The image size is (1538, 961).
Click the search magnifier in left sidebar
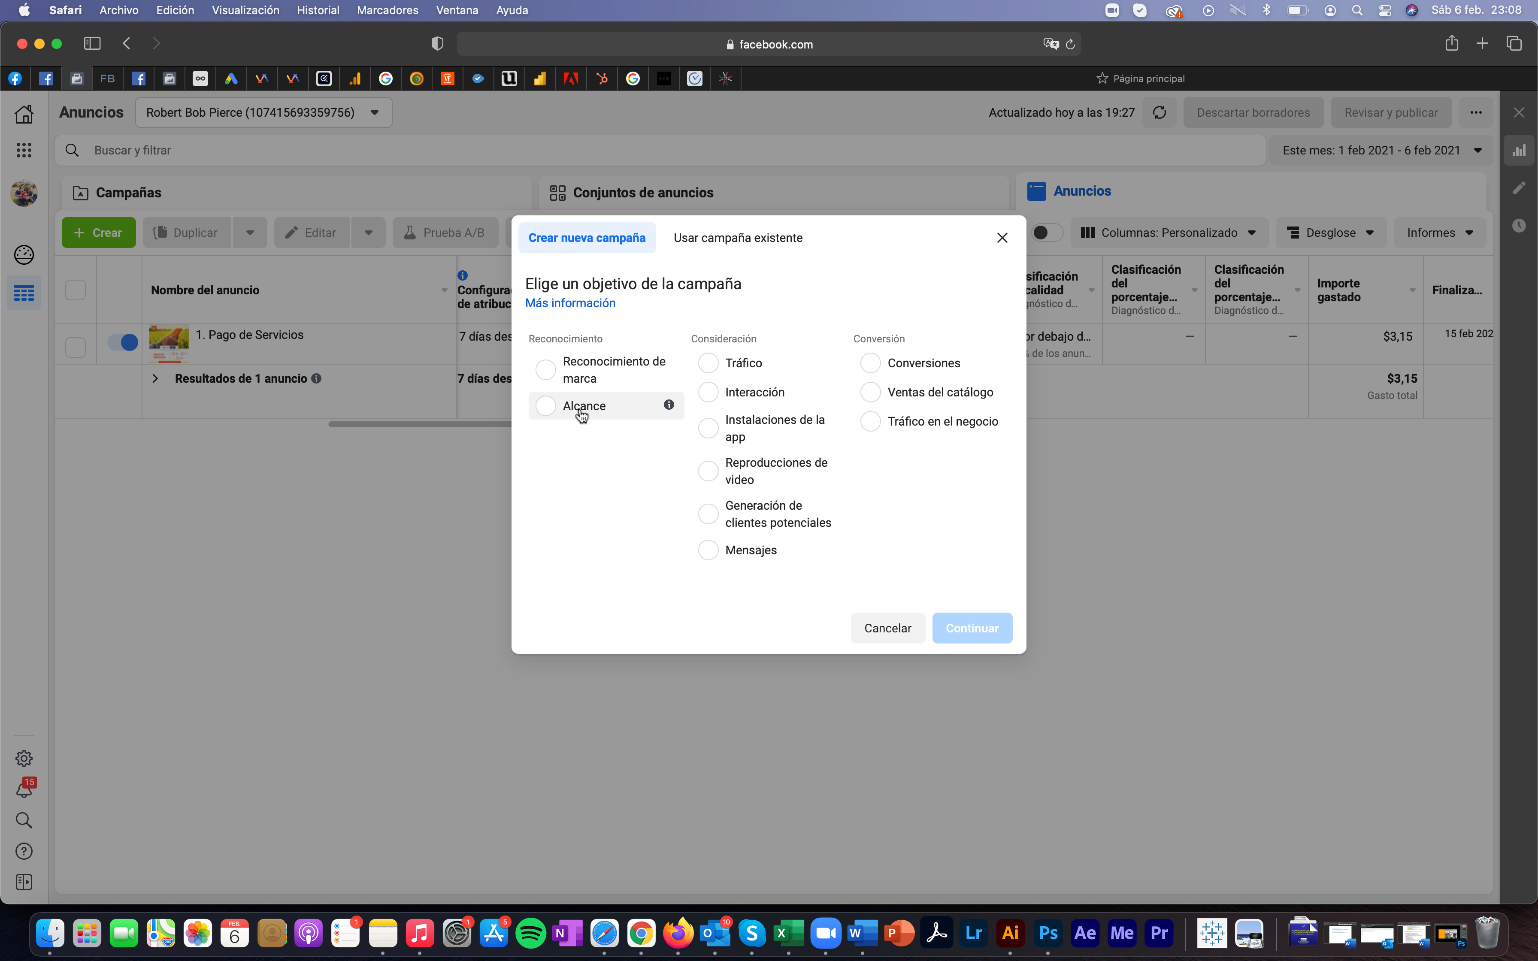pos(24,820)
